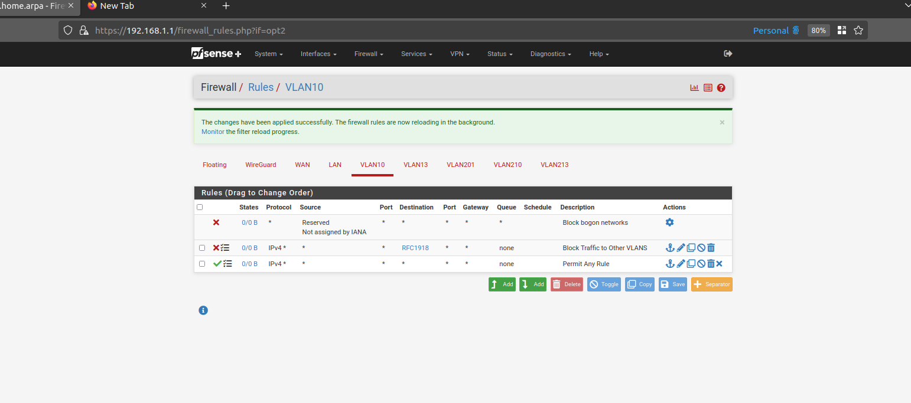Expand the System menu

tap(269, 54)
